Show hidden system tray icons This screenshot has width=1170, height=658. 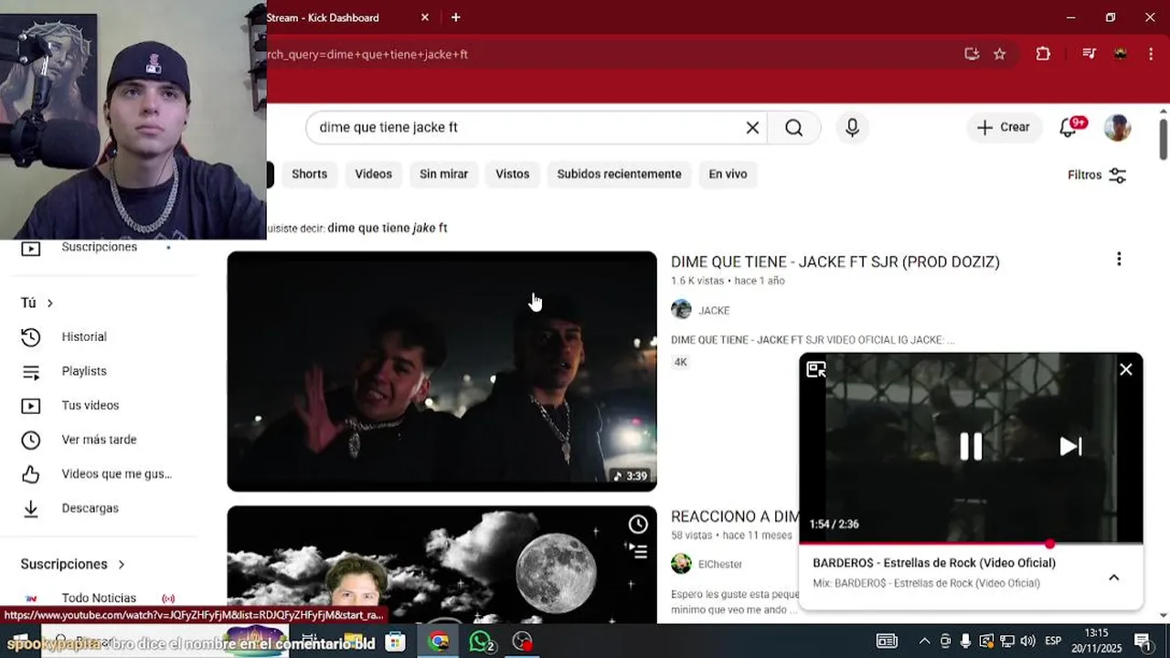pos(924,642)
